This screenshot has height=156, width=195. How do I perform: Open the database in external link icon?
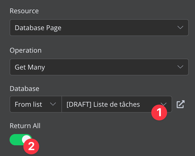click(x=180, y=104)
